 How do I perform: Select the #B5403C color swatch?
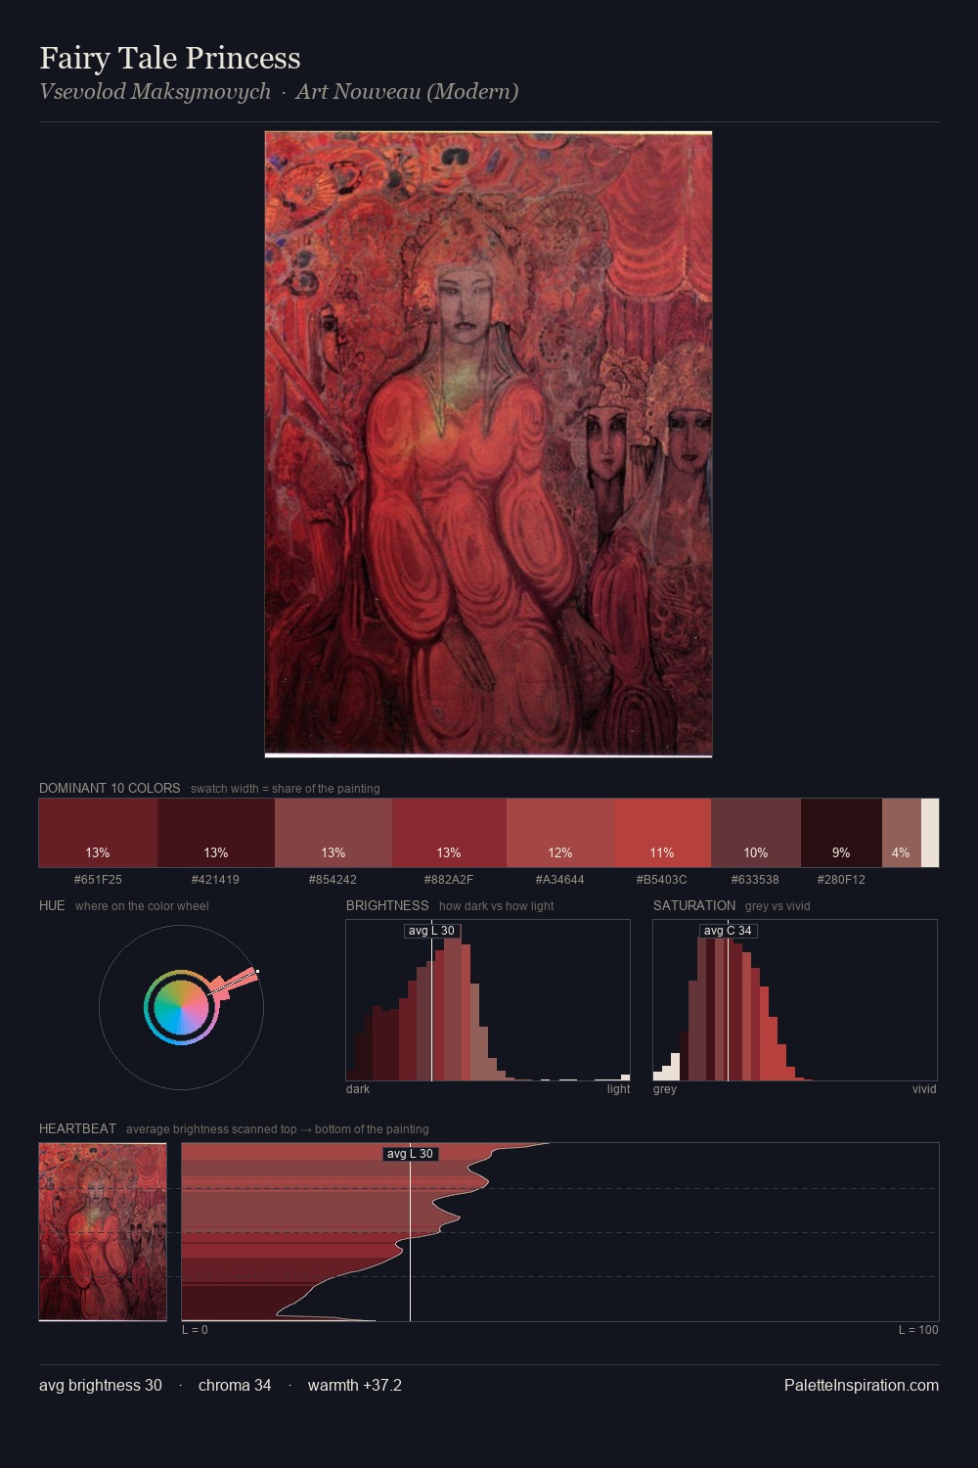[x=663, y=833]
